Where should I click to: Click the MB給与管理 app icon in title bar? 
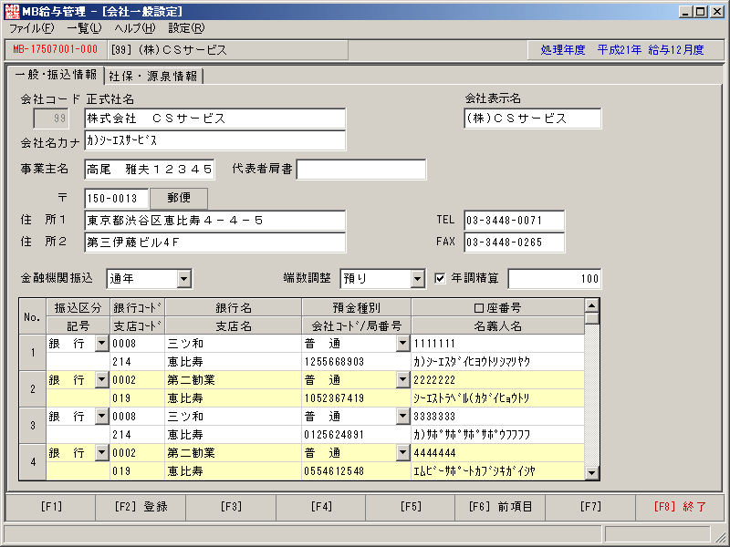(x=12, y=11)
